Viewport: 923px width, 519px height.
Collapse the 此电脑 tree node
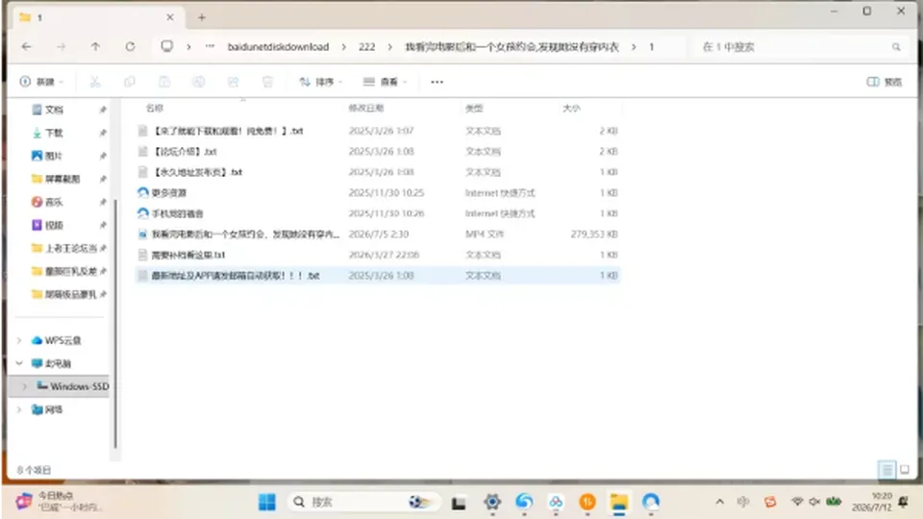(19, 363)
